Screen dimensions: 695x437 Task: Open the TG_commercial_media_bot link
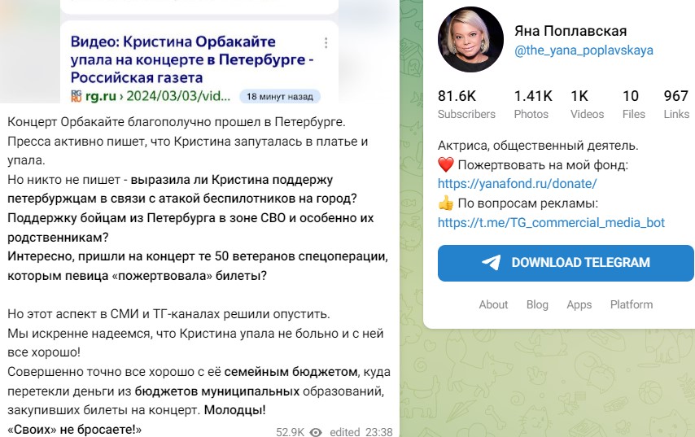552,222
